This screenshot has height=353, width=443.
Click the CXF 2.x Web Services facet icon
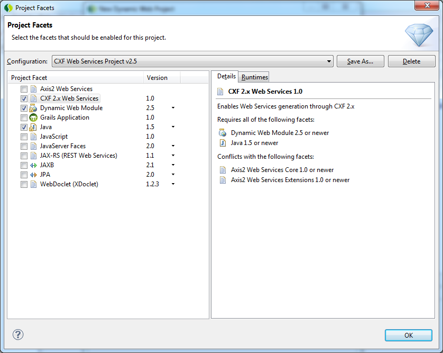click(33, 98)
